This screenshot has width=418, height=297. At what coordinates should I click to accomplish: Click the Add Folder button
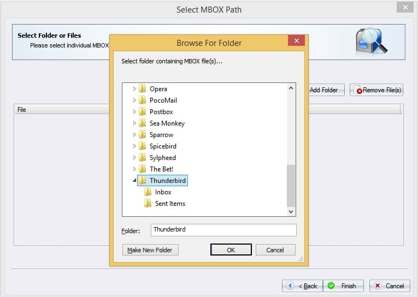click(326, 90)
